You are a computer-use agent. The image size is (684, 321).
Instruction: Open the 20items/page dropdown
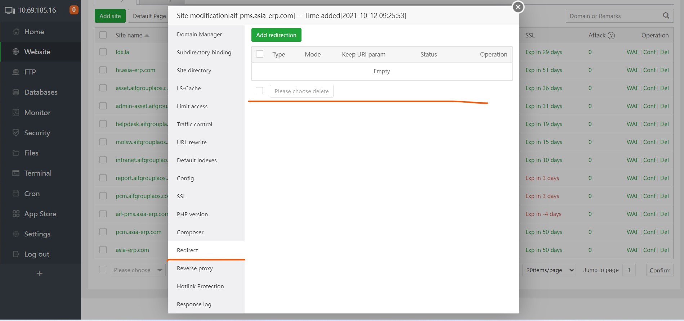point(549,270)
